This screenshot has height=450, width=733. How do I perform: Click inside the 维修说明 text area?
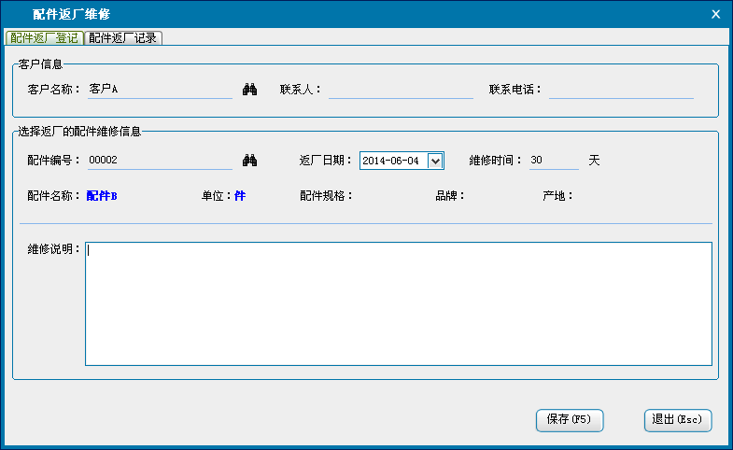pyautogui.click(x=398, y=303)
